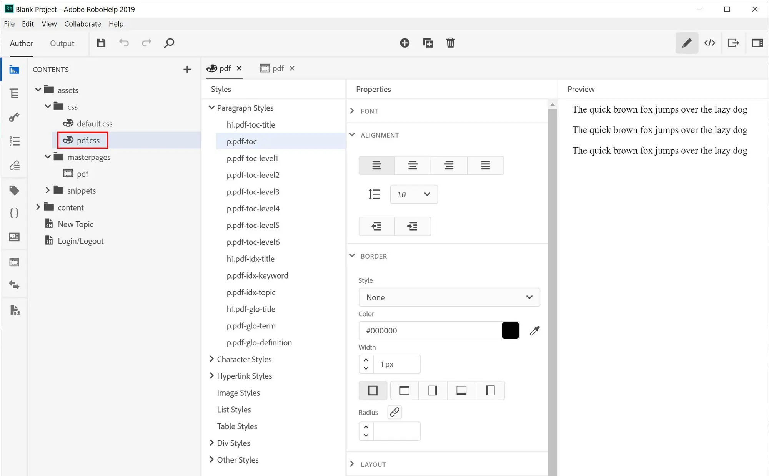Select the p.pdf-toc-level3 style
The image size is (769, 476).
[x=253, y=191]
